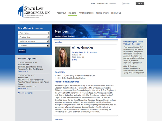Click the News and Legal Alerts heading
The width and height of the screenshot is (162, 121).
click(27, 59)
